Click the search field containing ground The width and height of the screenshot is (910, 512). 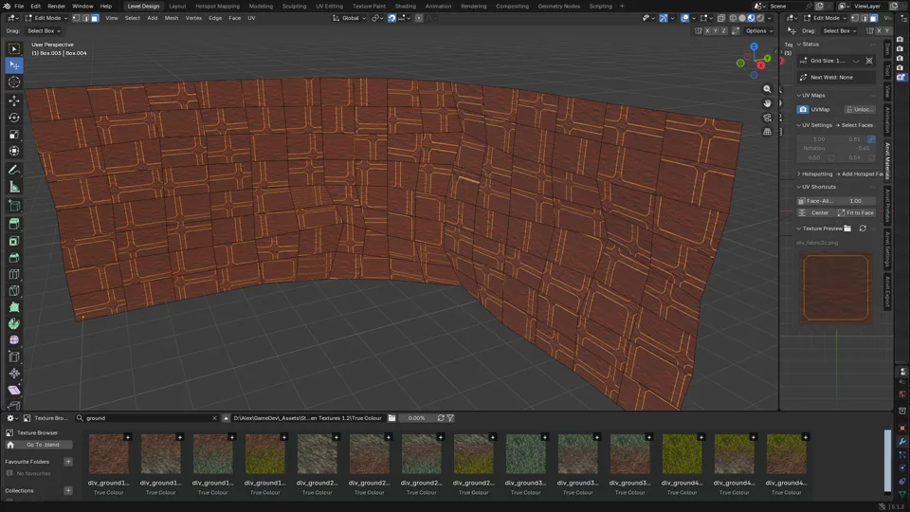(x=147, y=418)
